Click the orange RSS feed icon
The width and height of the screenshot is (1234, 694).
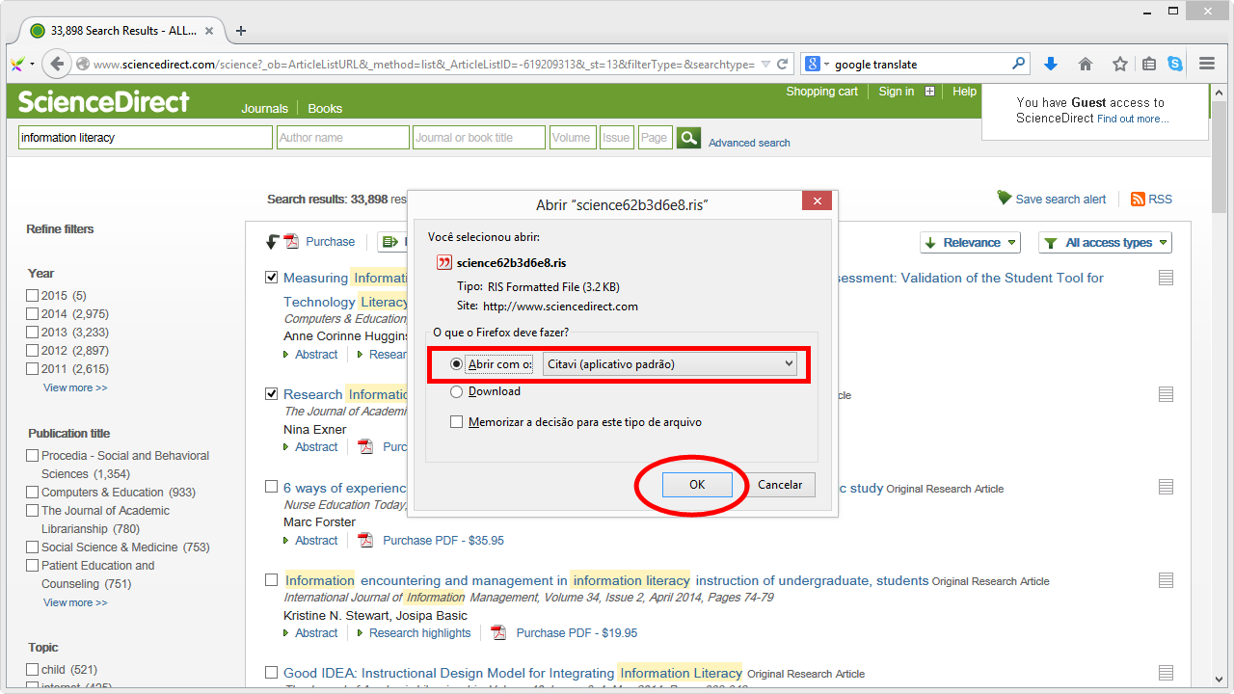pos(1139,199)
